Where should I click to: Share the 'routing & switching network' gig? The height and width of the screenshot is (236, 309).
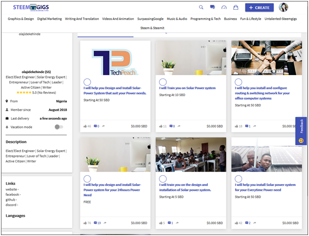tap(254, 126)
